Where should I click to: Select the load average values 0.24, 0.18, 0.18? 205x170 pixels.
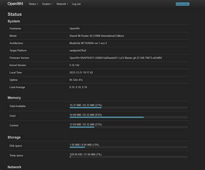78,87
